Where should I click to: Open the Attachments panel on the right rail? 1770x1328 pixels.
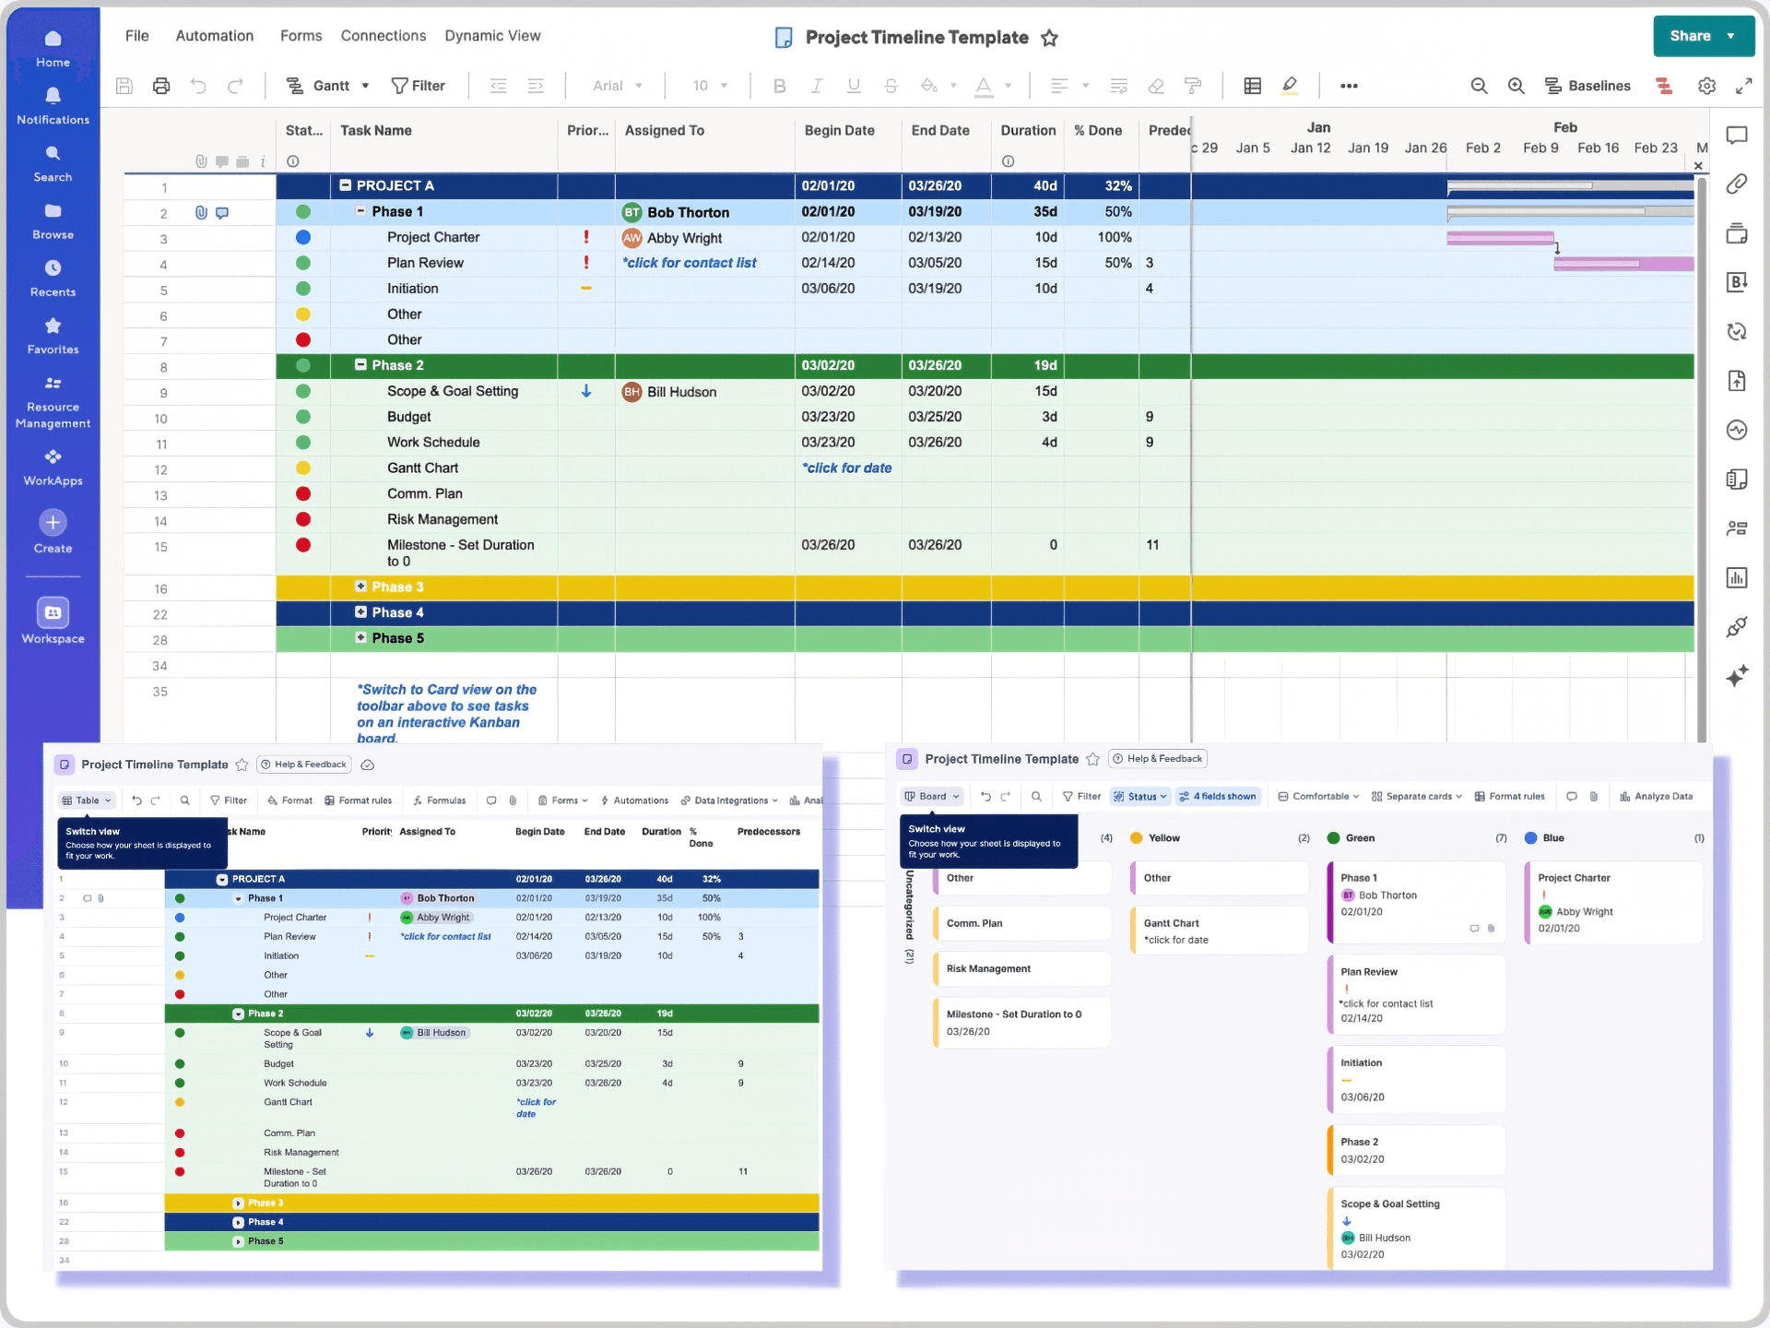pos(1738,184)
